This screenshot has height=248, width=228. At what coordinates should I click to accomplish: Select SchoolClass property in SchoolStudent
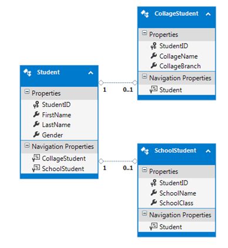[x=176, y=203]
